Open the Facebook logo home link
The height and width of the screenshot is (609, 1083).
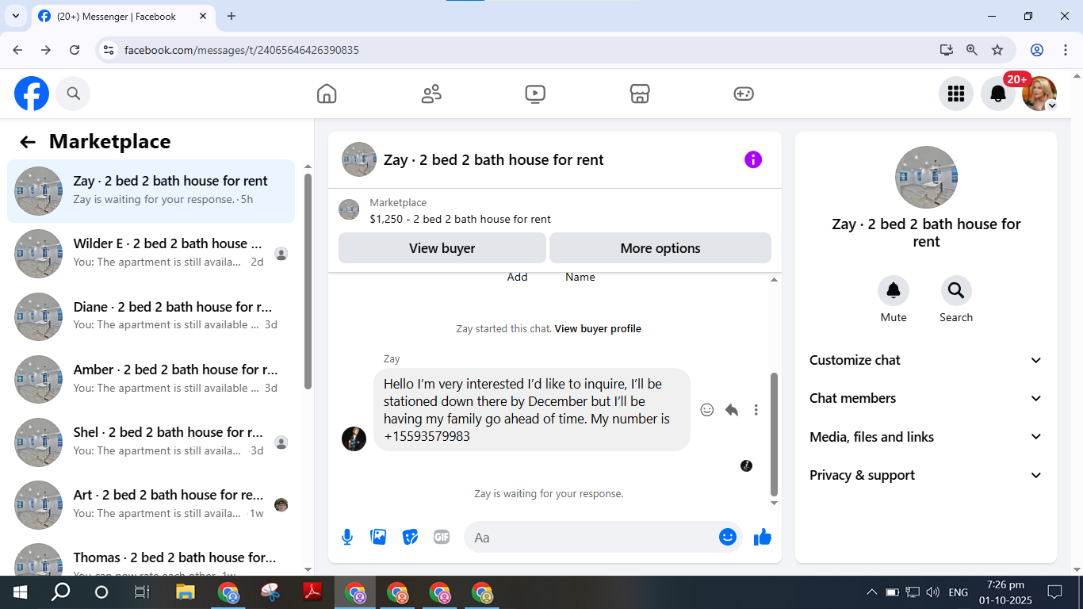pyautogui.click(x=32, y=94)
